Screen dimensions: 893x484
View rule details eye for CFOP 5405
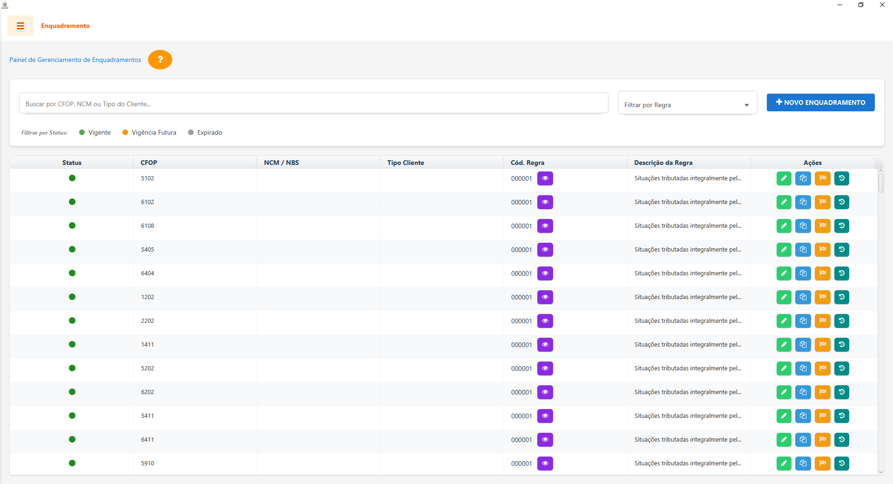click(x=545, y=250)
